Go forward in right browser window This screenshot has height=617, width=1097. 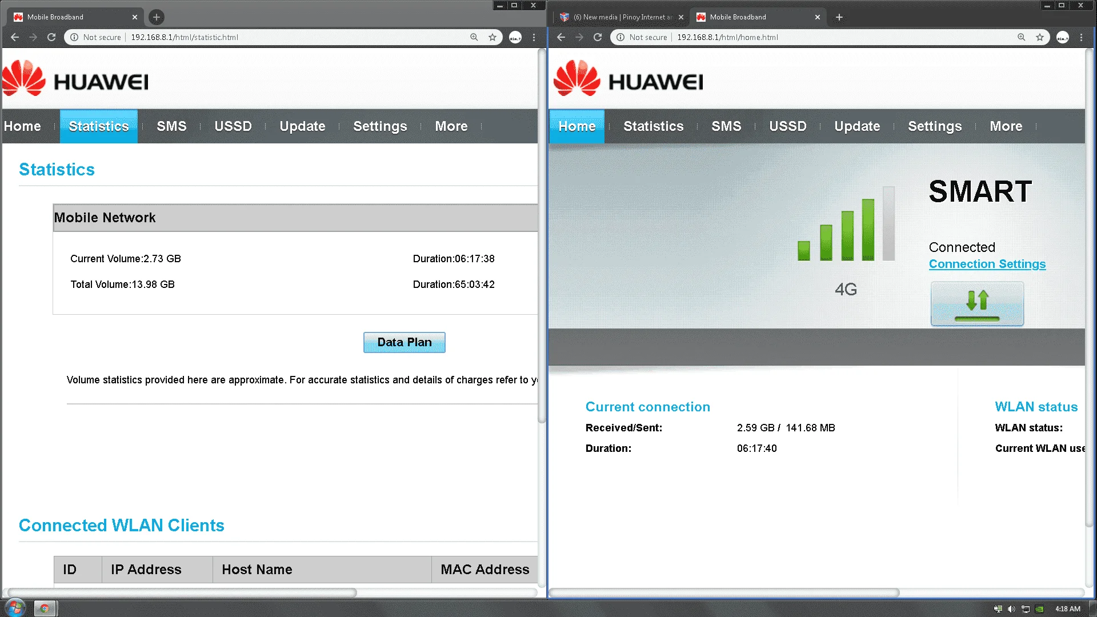[x=579, y=37]
